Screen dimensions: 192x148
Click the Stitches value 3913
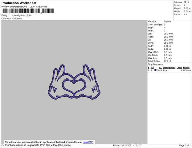[x=186, y=2]
